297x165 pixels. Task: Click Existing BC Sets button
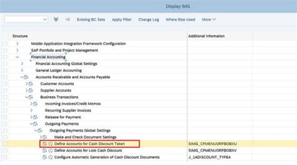[x=91, y=19]
